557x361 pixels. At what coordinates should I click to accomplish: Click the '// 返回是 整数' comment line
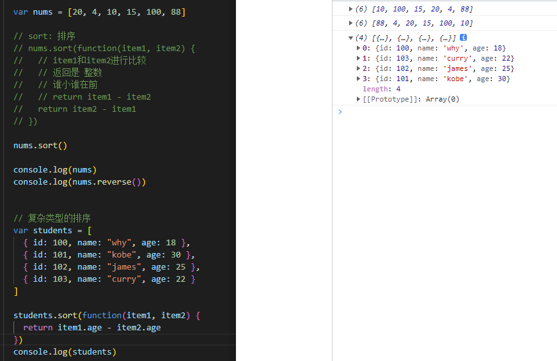pos(70,73)
